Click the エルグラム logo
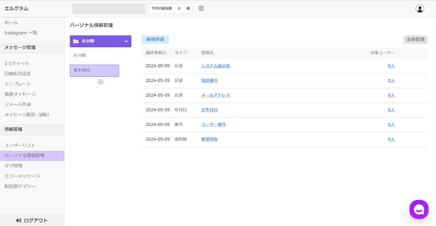 16,8
